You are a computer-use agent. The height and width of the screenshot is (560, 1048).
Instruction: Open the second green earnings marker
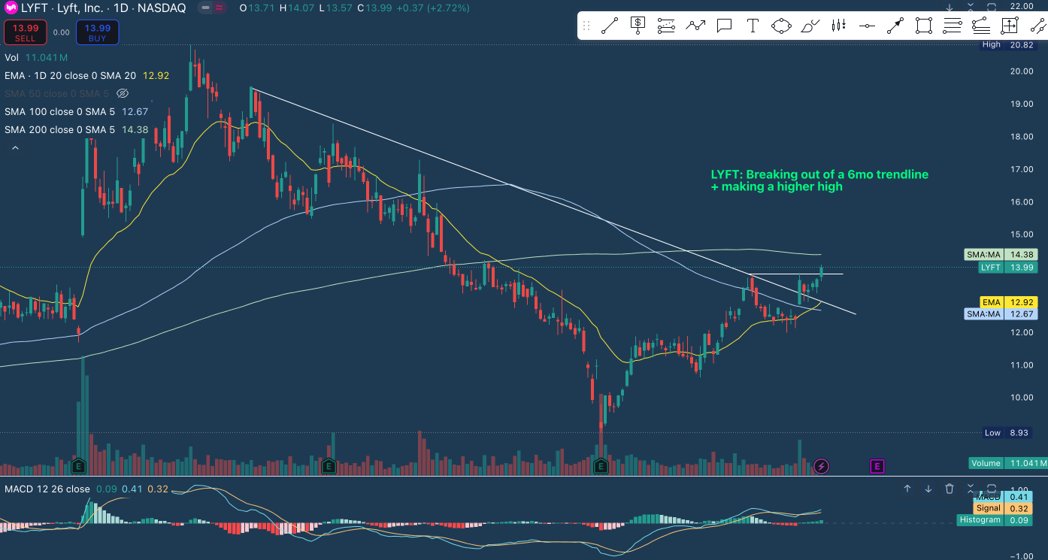pos(328,467)
